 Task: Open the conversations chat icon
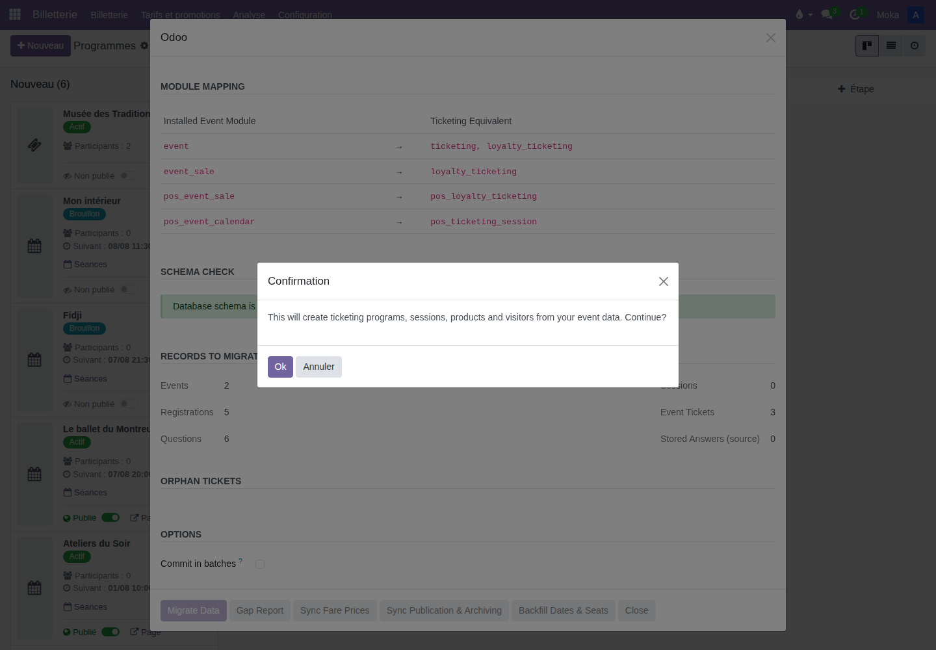(827, 14)
